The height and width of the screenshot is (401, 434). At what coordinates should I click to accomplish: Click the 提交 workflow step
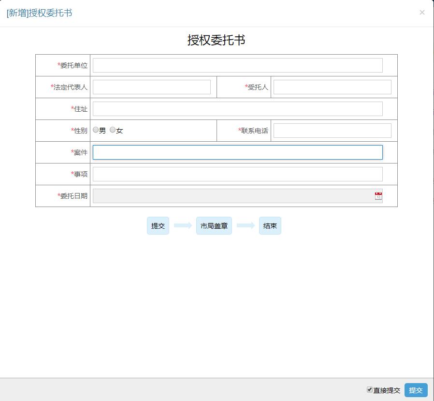coord(158,226)
